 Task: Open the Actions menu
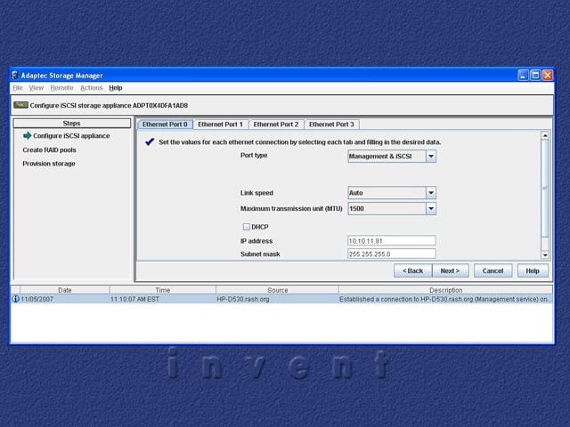point(91,88)
